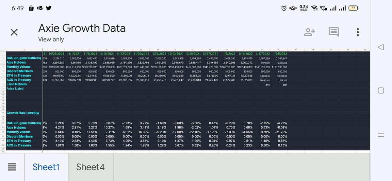Tap the Twitter notification icon in status bar
The width and height of the screenshot is (392, 181).
(x=49, y=8)
